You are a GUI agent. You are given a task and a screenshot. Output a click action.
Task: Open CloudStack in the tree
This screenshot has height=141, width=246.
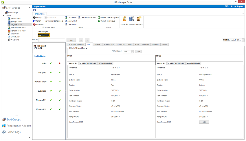pyautogui.click(x=14, y=37)
